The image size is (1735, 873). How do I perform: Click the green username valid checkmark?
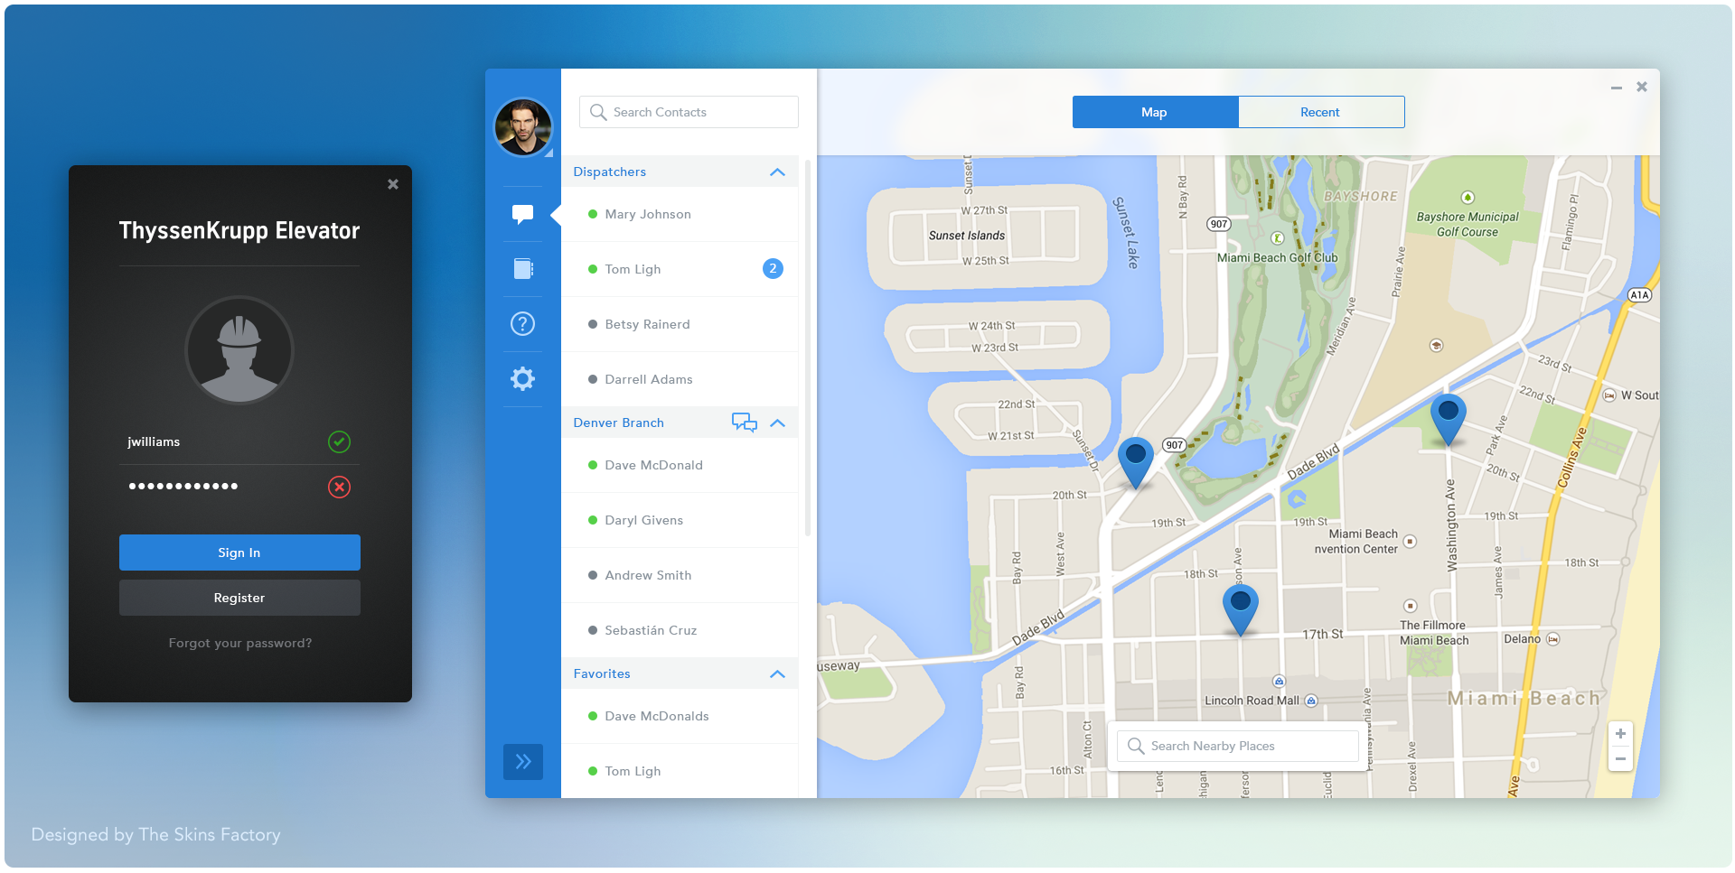[339, 441]
